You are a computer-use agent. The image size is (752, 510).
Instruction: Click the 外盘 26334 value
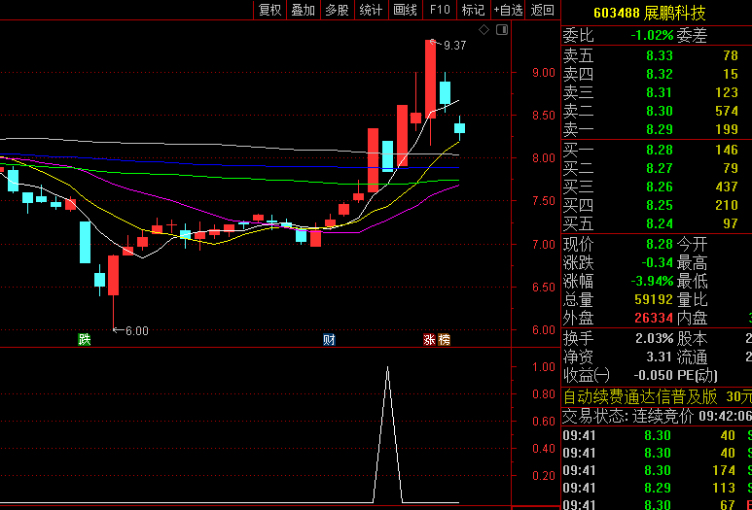click(x=654, y=318)
